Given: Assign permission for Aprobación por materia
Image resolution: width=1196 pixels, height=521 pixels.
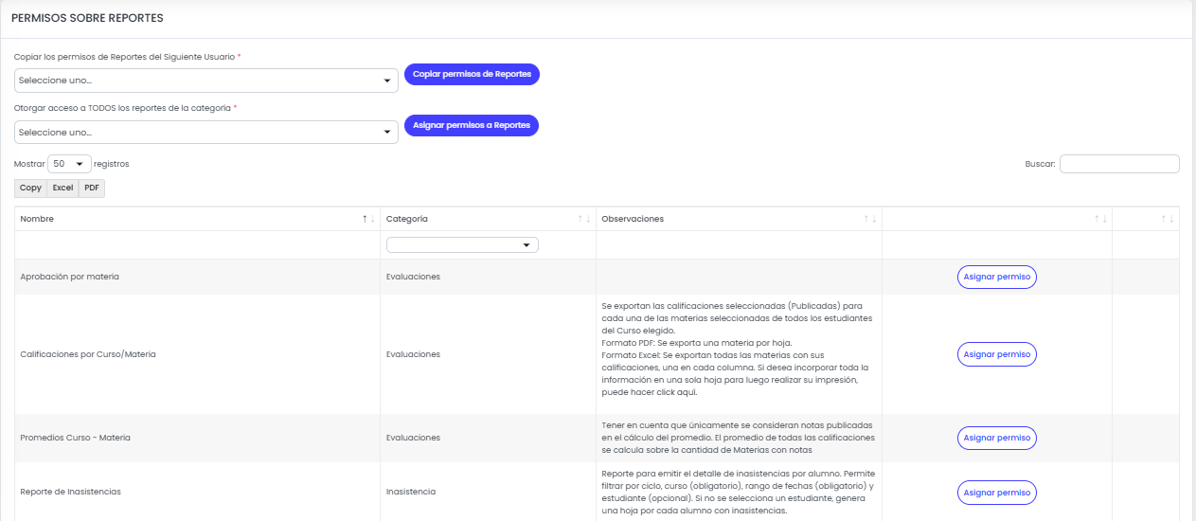Looking at the screenshot, I should tap(997, 277).
